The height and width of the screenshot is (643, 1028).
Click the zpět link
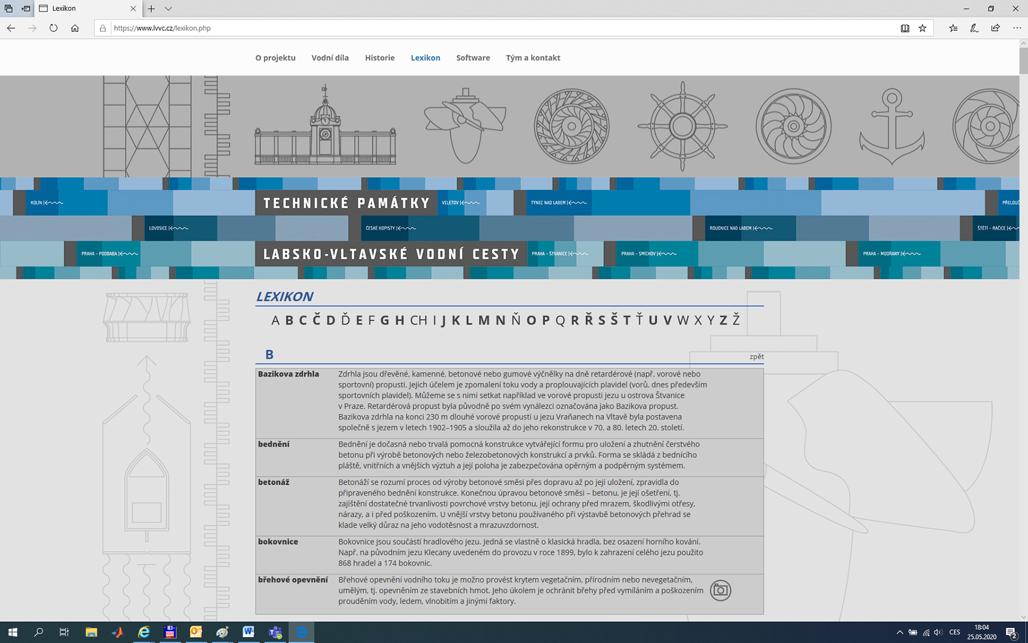coord(756,357)
